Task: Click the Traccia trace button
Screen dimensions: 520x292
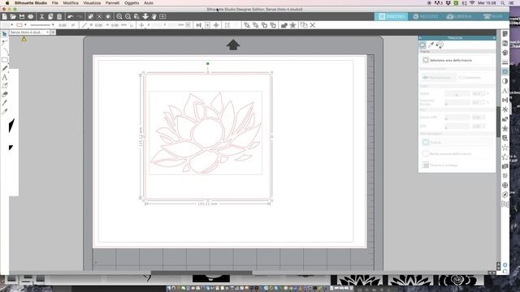Action: pyautogui.click(x=457, y=143)
